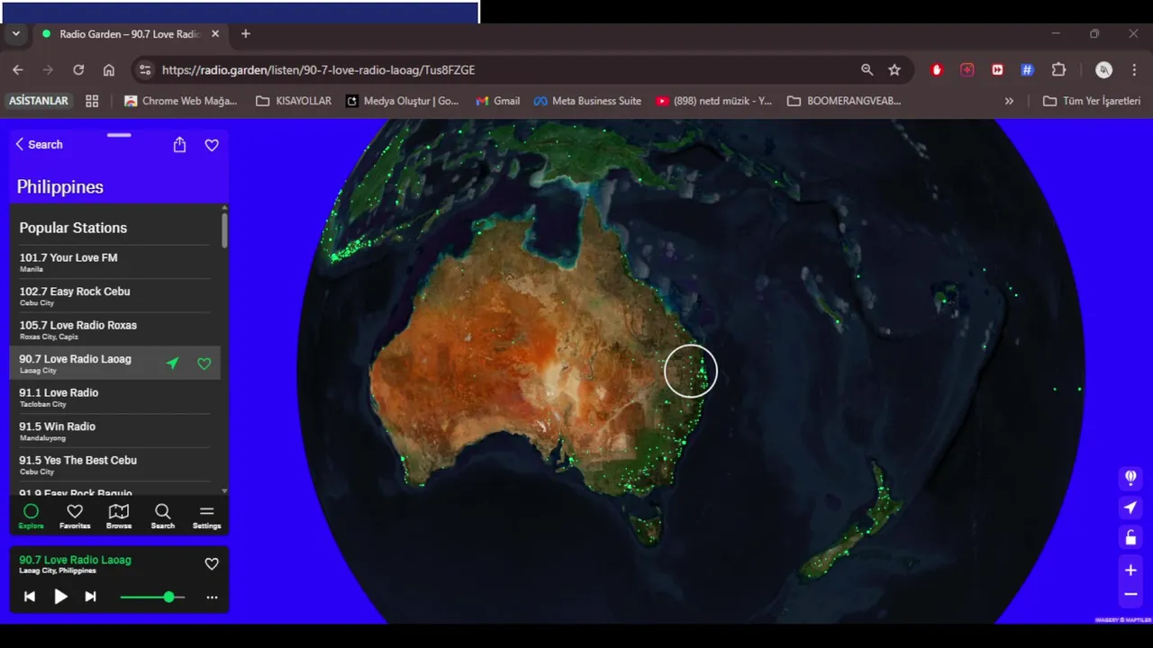Open the Favorites tab
Image resolution: width=1153 pixels, height=648 pixels.
(75, 516)
